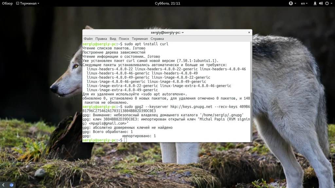The height and width of the screenshot is (188, 335).
Task: Click the text 'sudo apt install curl'
Action: click(x=146, y=44)
